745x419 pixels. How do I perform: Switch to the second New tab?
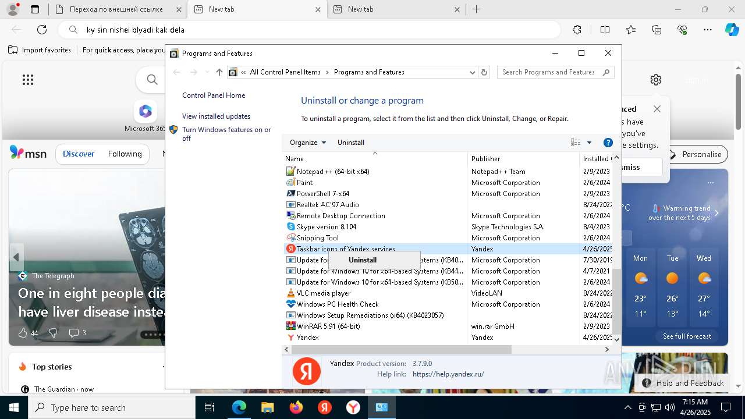(396, 9)
